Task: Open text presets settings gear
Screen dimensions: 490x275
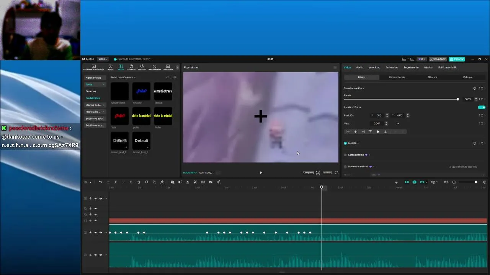Action: (175, 77)
